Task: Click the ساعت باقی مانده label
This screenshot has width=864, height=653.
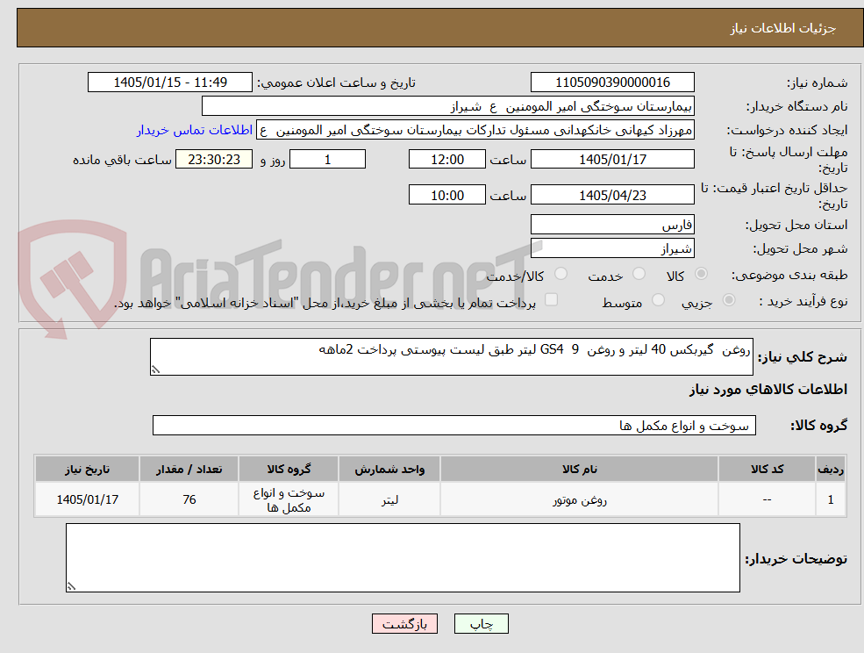Action: [x=122, y=160]
